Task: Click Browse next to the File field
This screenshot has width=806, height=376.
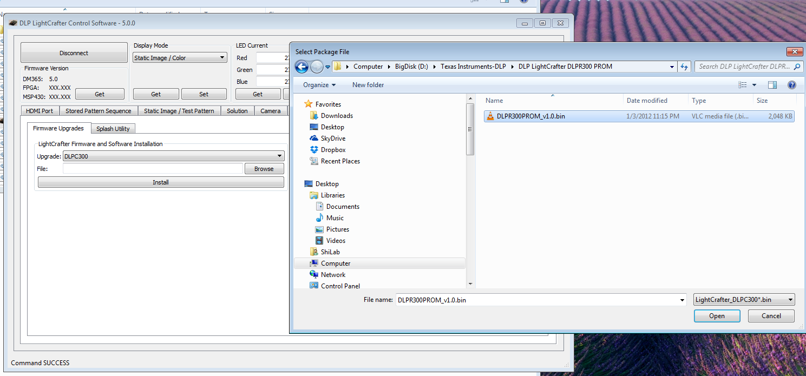Action: (x=264, y=169)
